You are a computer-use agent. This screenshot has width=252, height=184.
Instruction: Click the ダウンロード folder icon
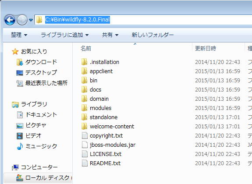click(x=20, y=62)
